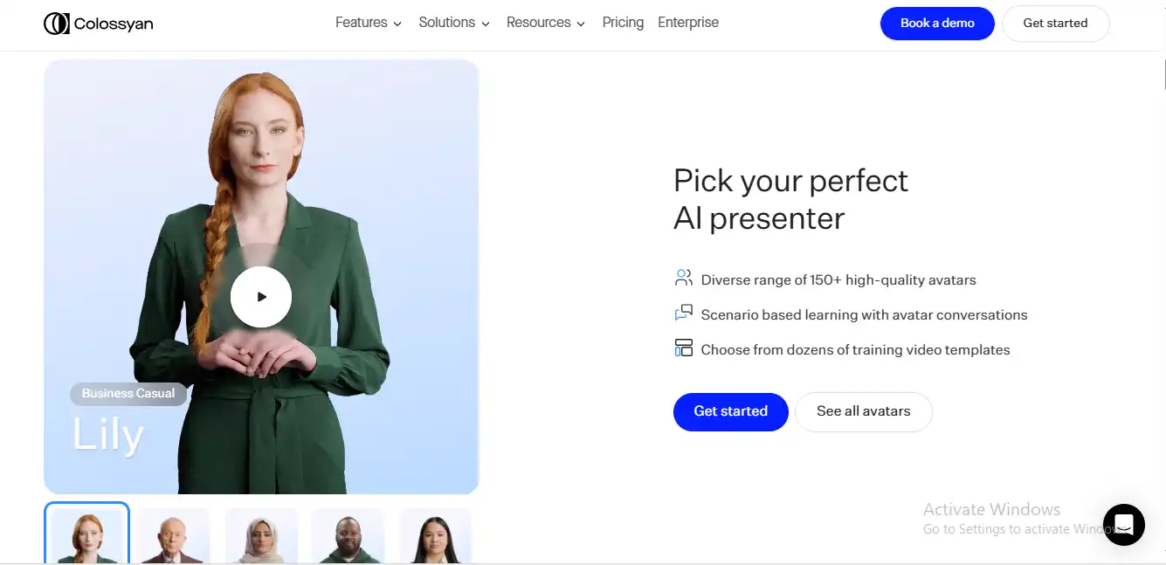The width and height of the screenshot is (1166, 565).
Task: Click the conversation bubbles icon
Action: coord(683,314)
